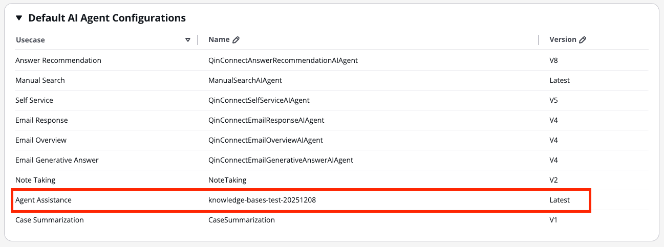Click the V8 version cell
Screen dimensions: 664x247
click(x=553, y=60)
